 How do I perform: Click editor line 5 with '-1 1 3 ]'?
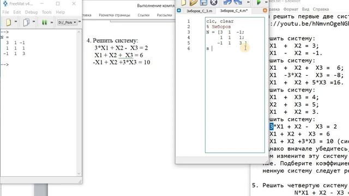(232, 43)
